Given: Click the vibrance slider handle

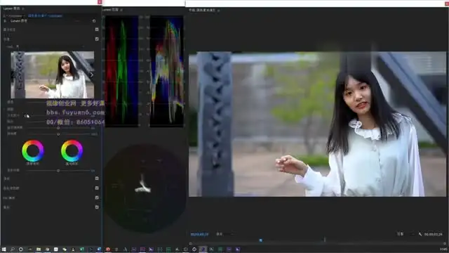Looking at the screenshot, I should (58, 128).
